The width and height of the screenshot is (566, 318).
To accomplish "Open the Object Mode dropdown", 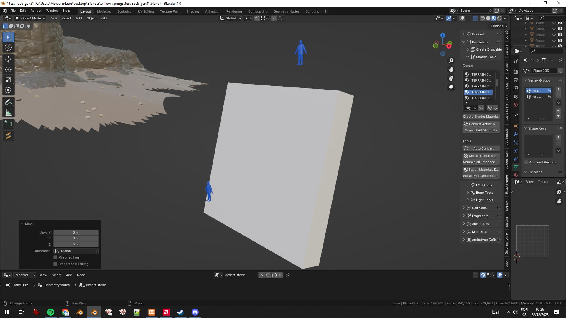I will (x=30, y=18).
